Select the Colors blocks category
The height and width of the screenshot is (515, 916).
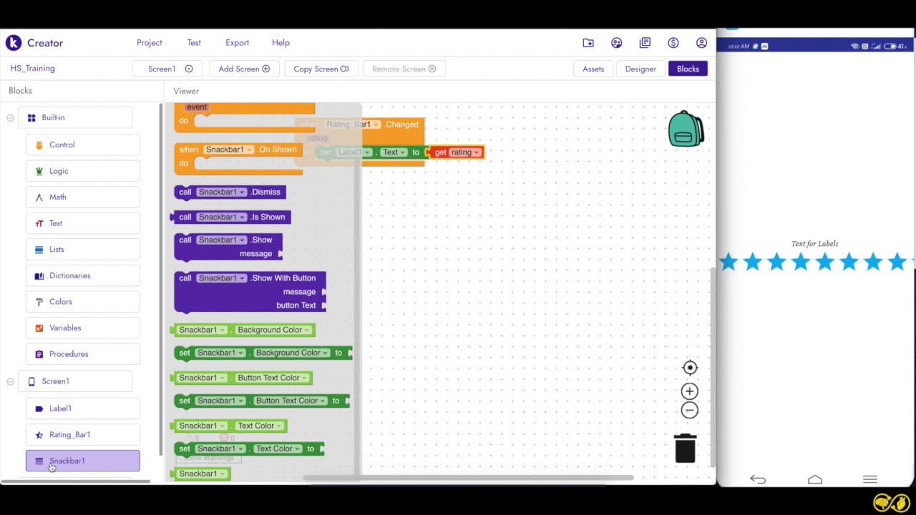pos(83,302)
